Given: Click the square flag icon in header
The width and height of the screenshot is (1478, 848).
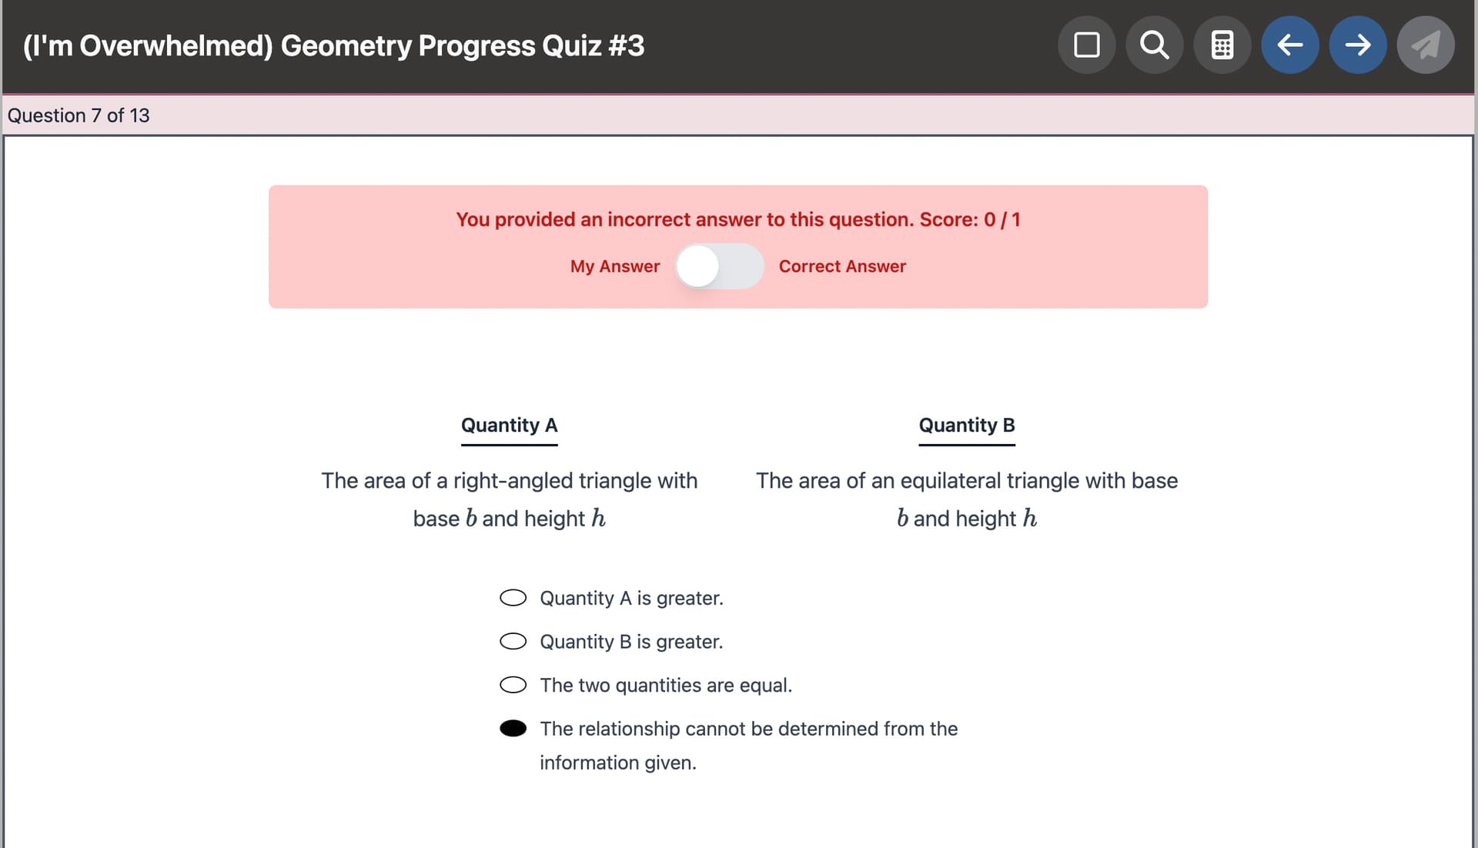Looking at the screenshot, I should pyautogui.click(x=1086, y=45).
